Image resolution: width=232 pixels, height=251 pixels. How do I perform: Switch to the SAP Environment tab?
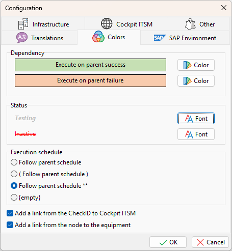tap(185, 38)
